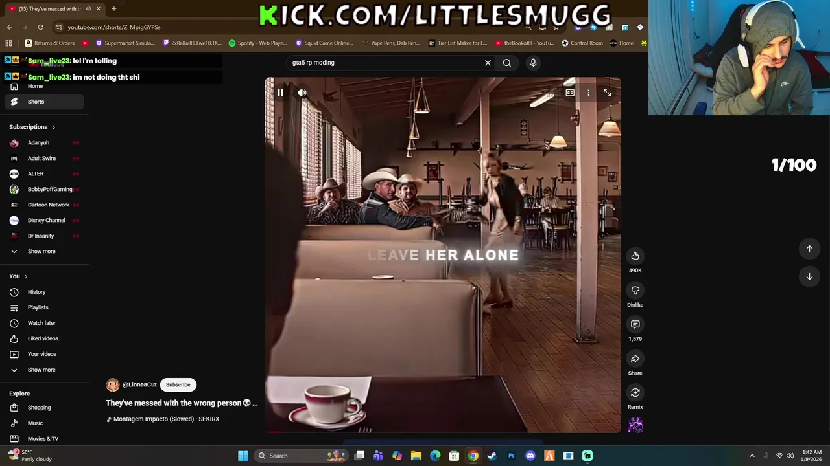Open the LinneaCut channel avatar
Viewport: 830px width, 466px height.
coord(113,385)
